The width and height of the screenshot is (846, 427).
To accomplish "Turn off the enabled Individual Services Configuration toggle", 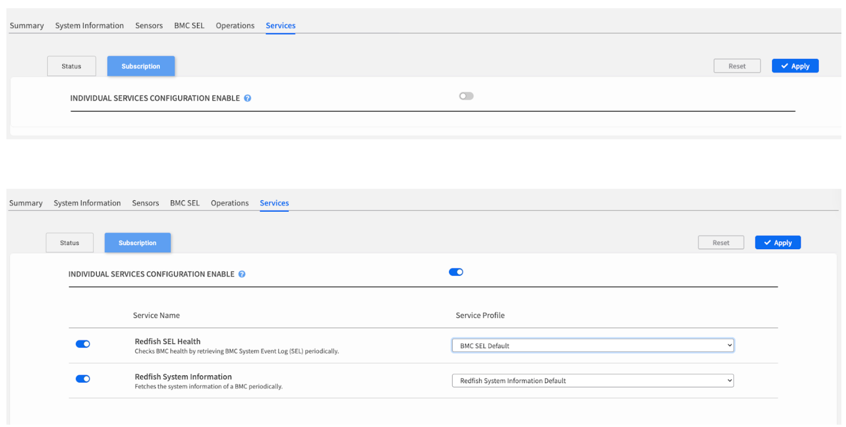I will point(456,272).
